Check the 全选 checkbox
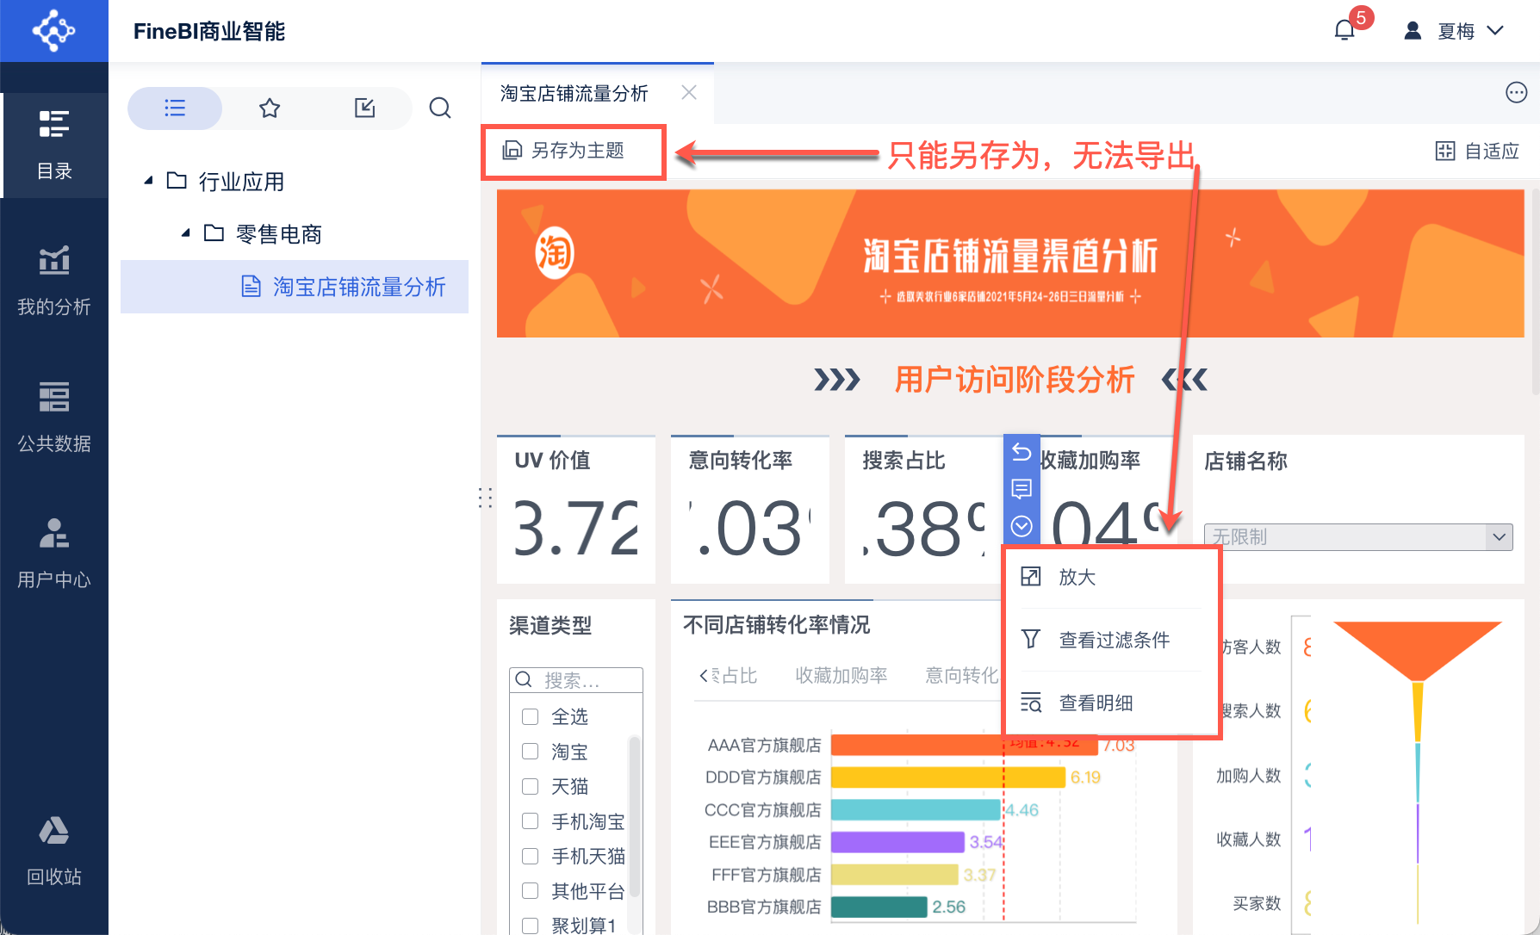Viewport: 1540px width, 935px height. pos(531,716)
